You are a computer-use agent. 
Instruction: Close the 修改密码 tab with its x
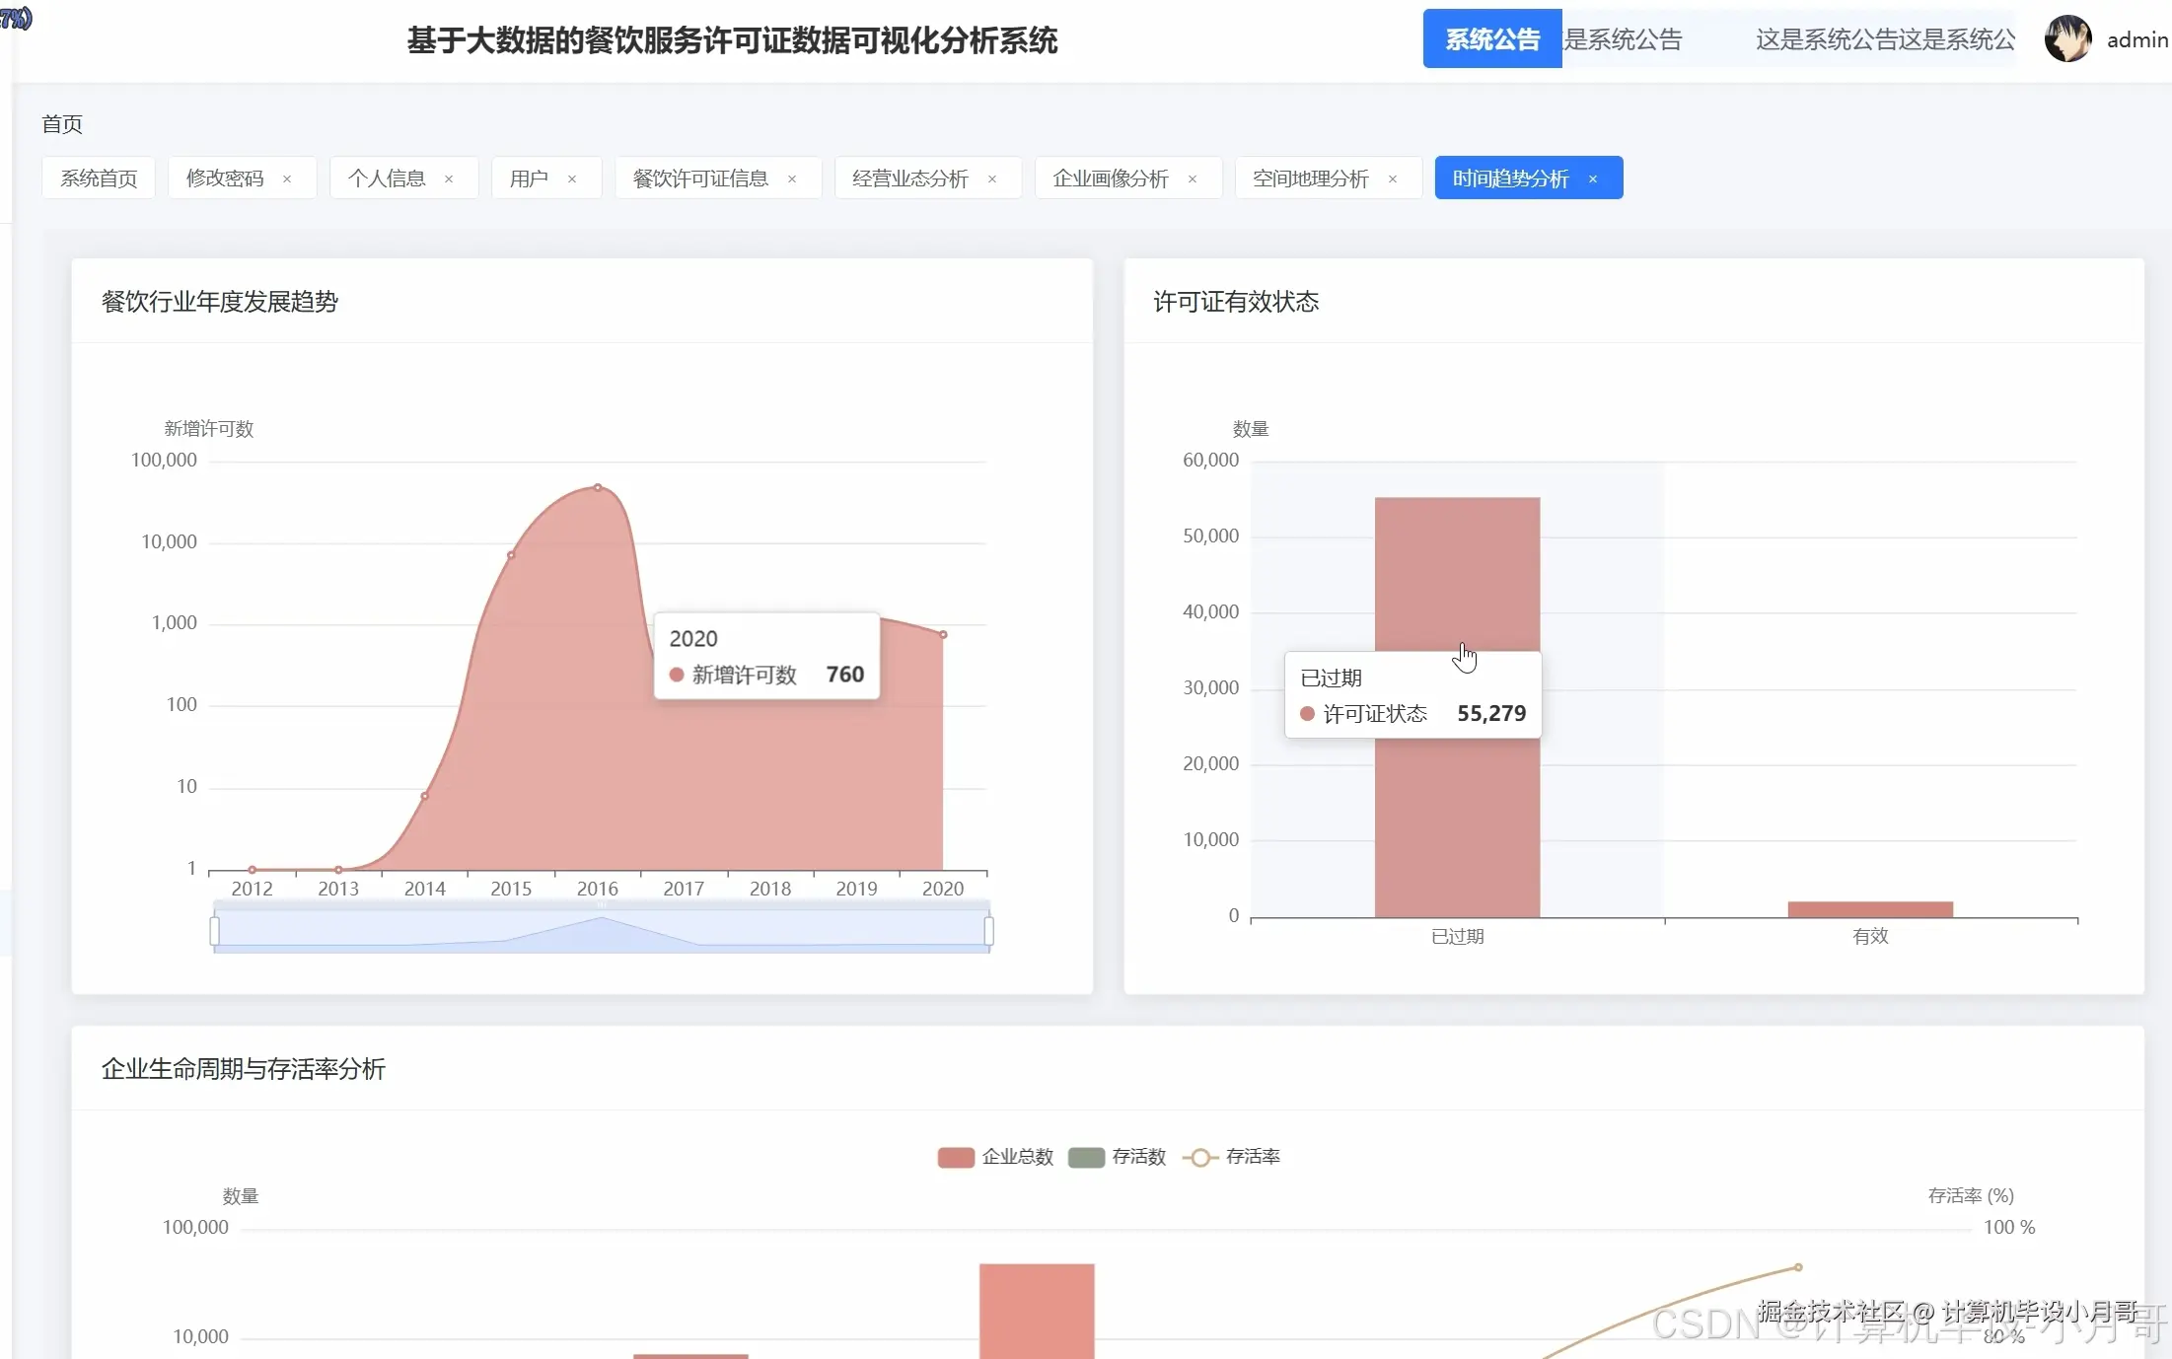[287, 179]
